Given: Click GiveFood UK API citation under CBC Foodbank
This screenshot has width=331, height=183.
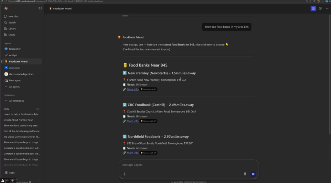Looking at the screenshot, I should coord(148,121).
